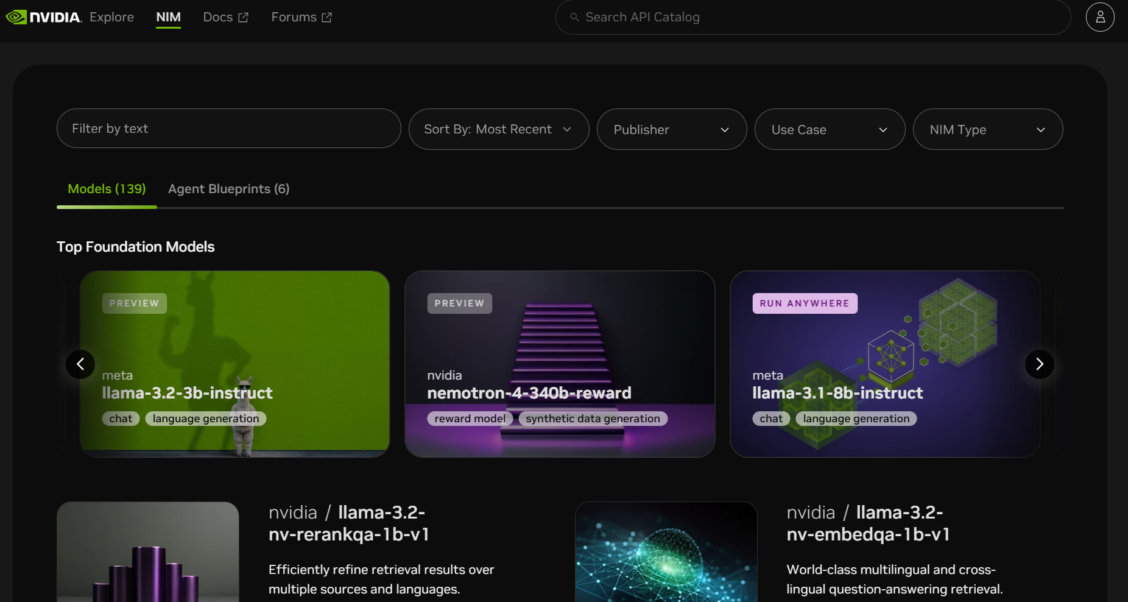
Task: Click the synthetic data generation tag
Action: (x=593, y=419)
